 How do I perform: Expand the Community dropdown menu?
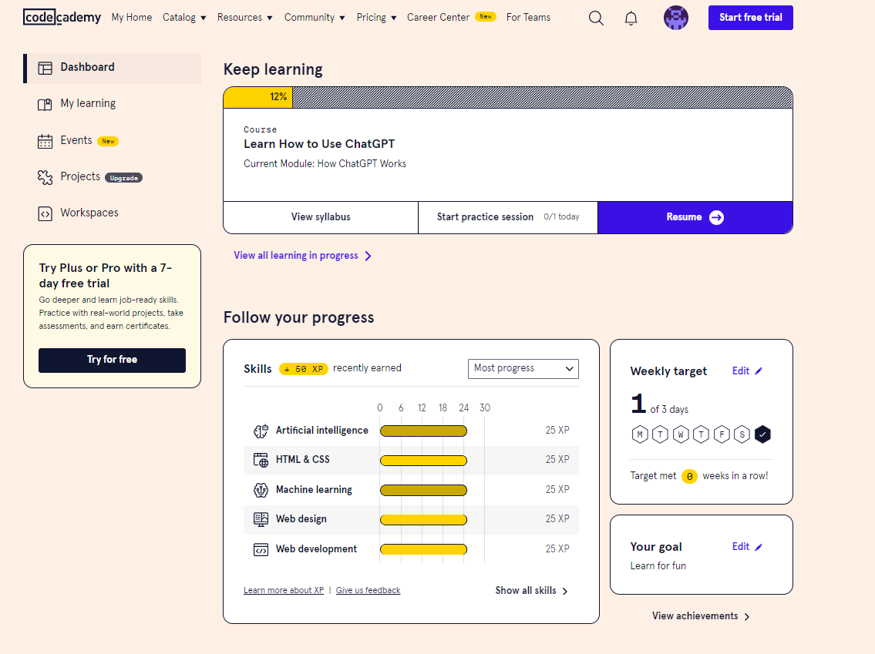315,17
